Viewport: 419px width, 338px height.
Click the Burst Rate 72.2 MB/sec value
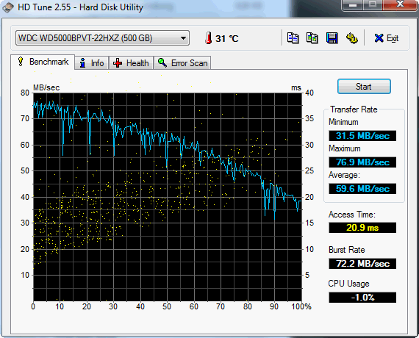[362, 264]
